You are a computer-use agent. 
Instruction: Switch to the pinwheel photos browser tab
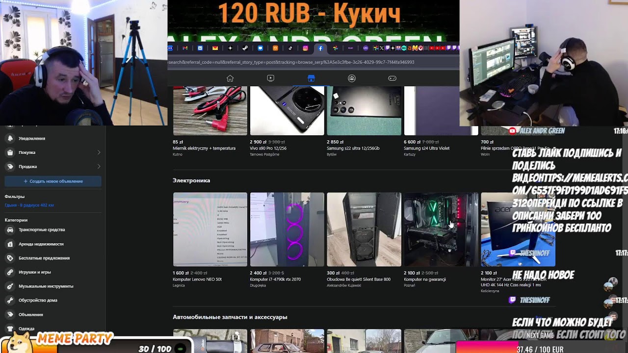335,48
